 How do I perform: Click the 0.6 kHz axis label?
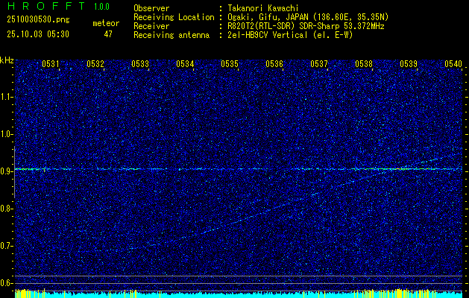[x=6, y=283]
